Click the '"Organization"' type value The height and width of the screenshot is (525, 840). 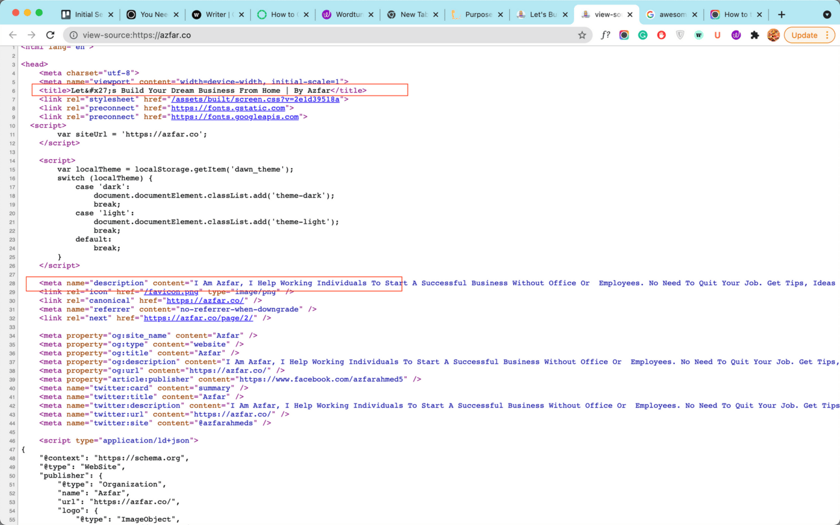click(133, 484)
